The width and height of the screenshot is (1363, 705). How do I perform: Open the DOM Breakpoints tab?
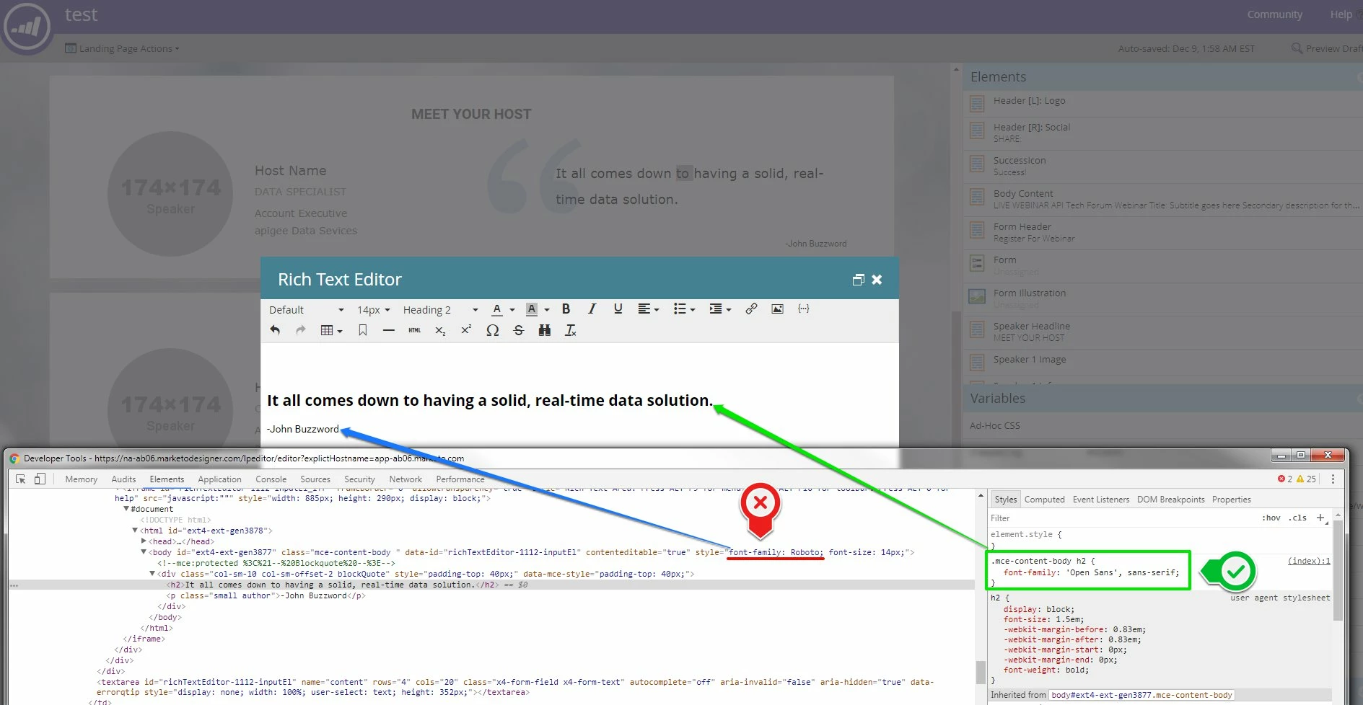coord(1170,499)
